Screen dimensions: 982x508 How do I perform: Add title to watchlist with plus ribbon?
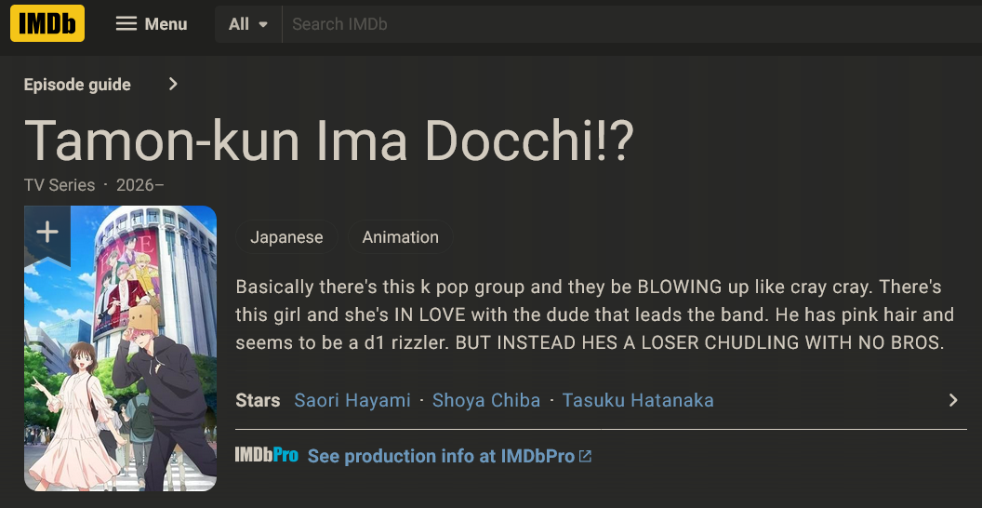pyautogui.click(x=47, y=233)
